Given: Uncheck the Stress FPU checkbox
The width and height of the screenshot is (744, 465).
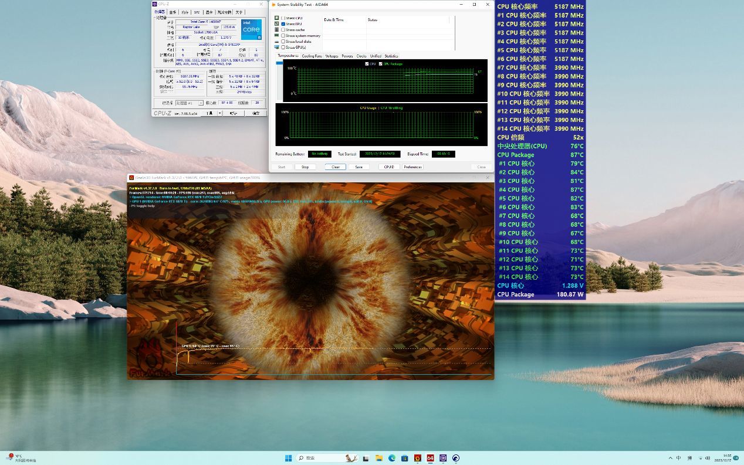Looking at the screenshot, I should (x=283, y=24).
